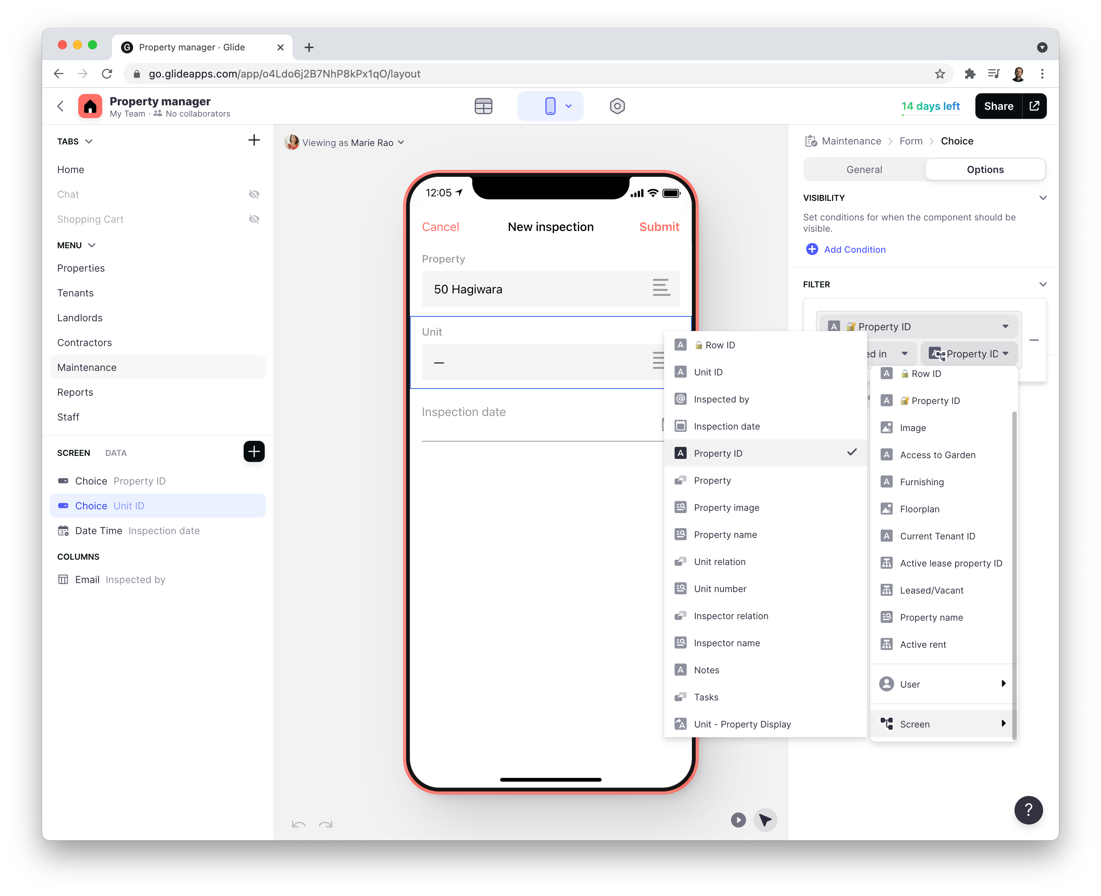Select Unit relation in column menu

719,562
